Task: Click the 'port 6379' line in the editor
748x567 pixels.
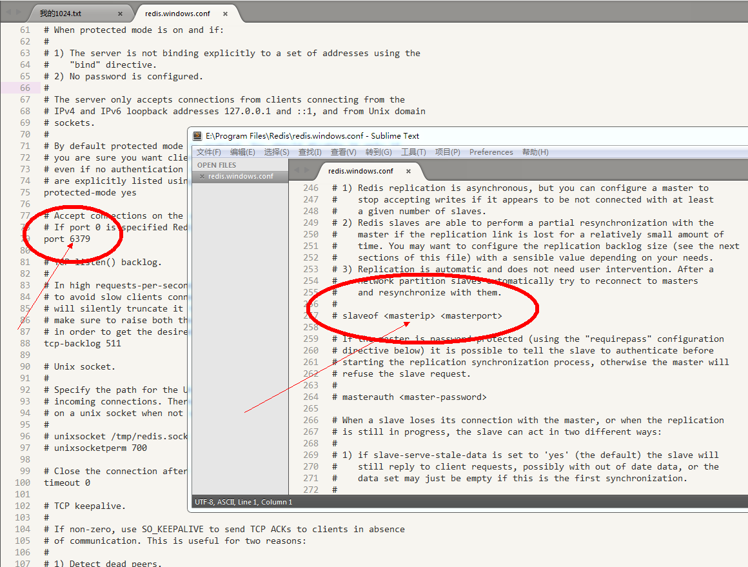Action: pyautogui.click(x=67, y=239)
